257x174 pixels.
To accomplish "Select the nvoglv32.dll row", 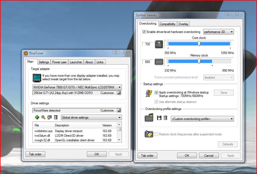I will pos(75,140).
